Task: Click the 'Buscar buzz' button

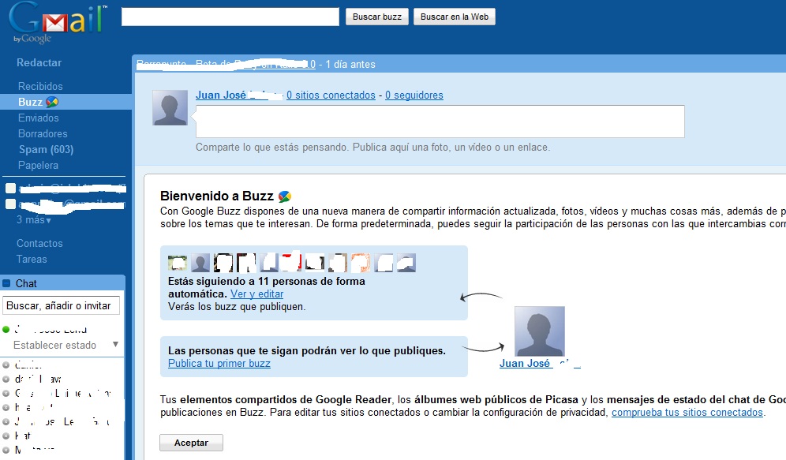Action: coord(377,17)
